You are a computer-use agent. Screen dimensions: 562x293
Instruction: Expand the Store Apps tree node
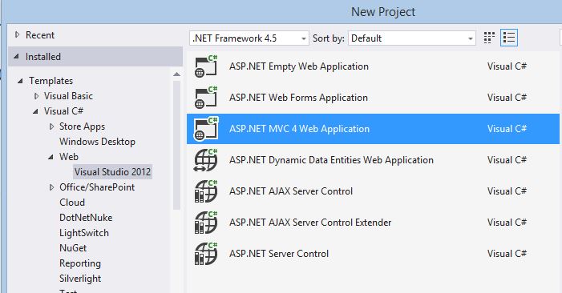51,126
